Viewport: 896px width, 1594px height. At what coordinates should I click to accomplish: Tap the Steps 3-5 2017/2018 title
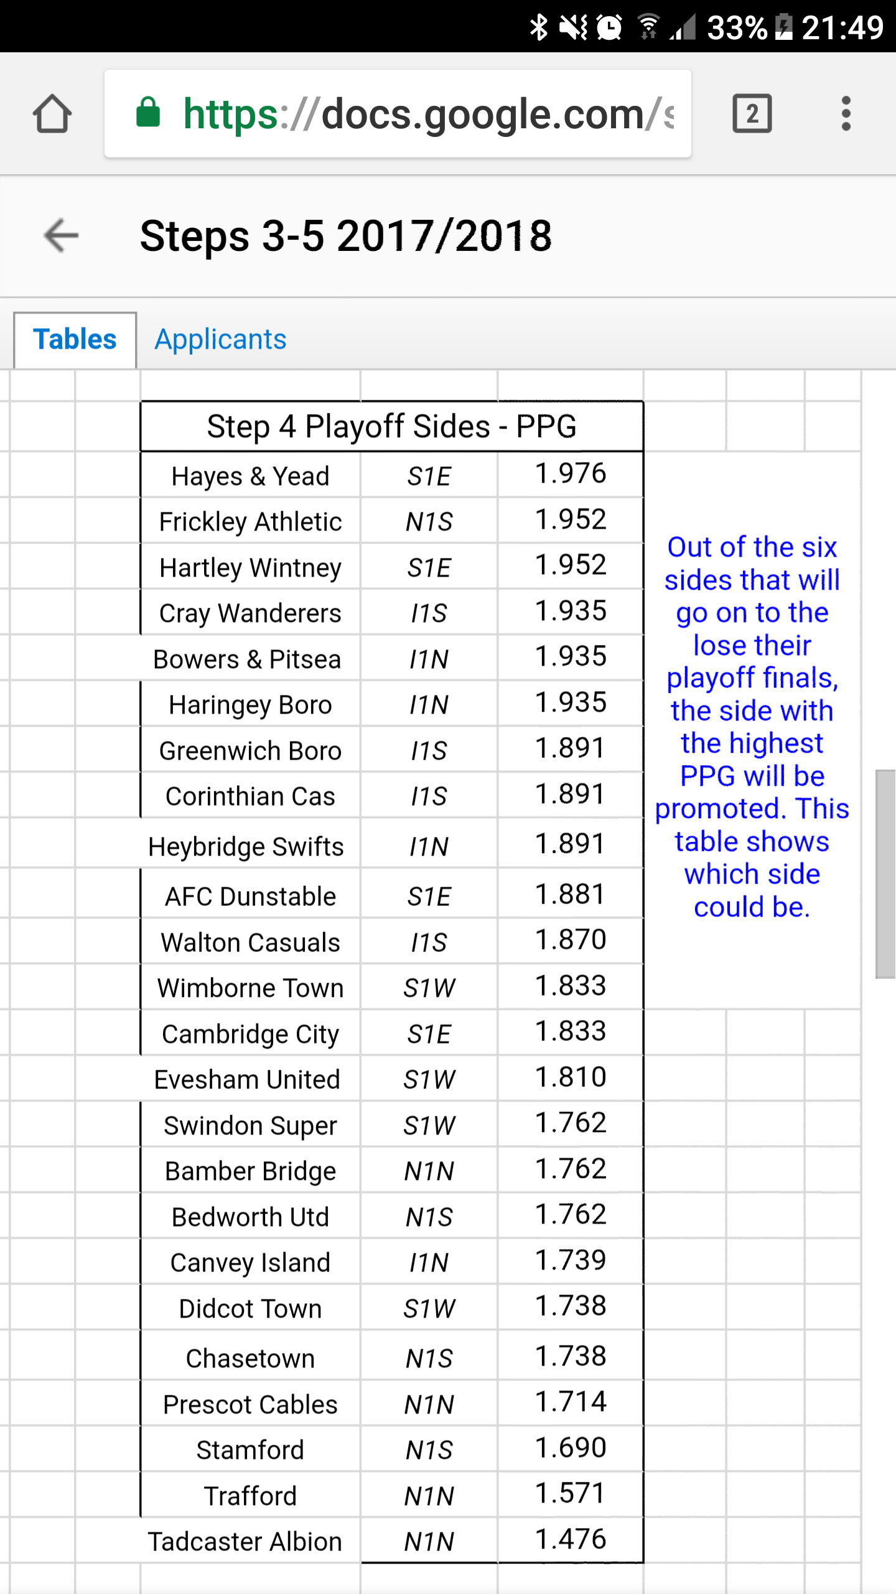(x=346, y=236)
